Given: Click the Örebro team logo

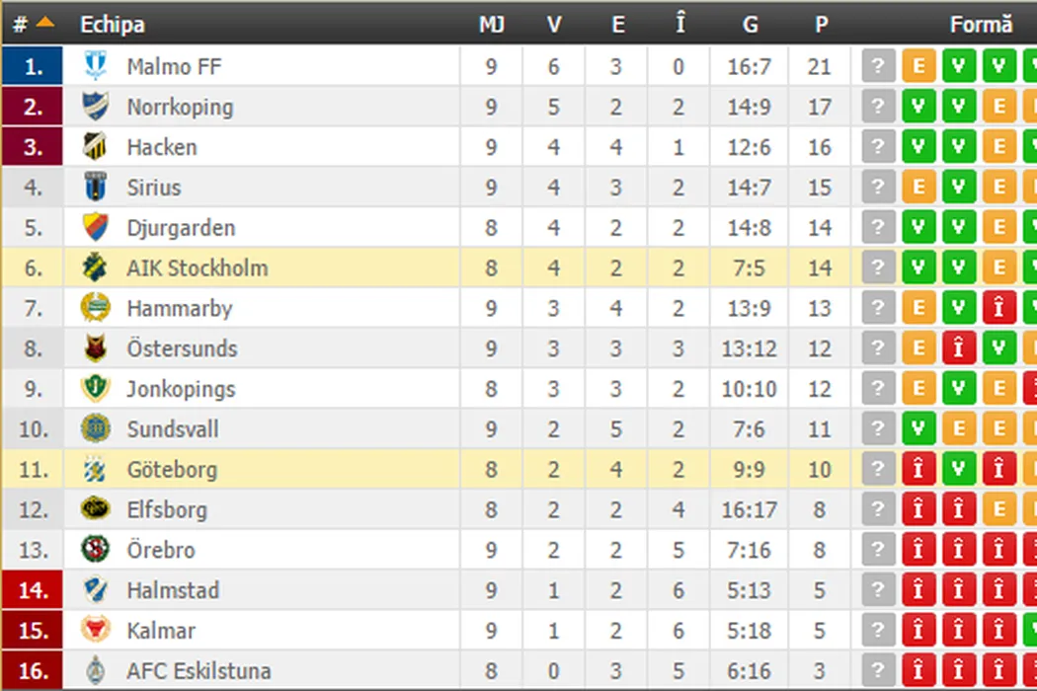Looking at the screenshot, I should pyautogui.click(x=95, y=550).
